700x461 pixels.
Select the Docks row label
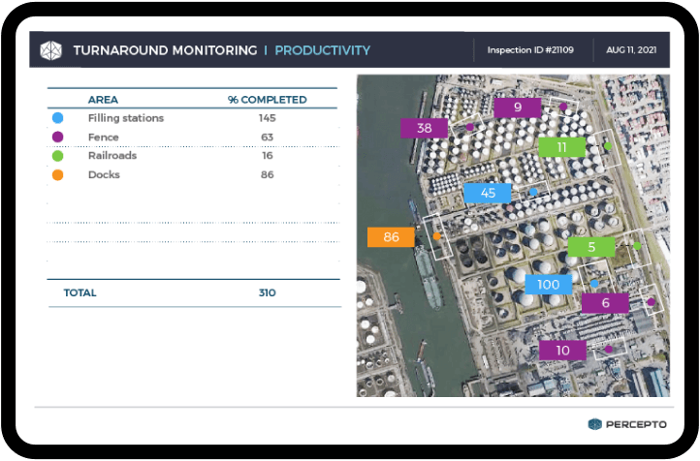[x=104, y=174]
